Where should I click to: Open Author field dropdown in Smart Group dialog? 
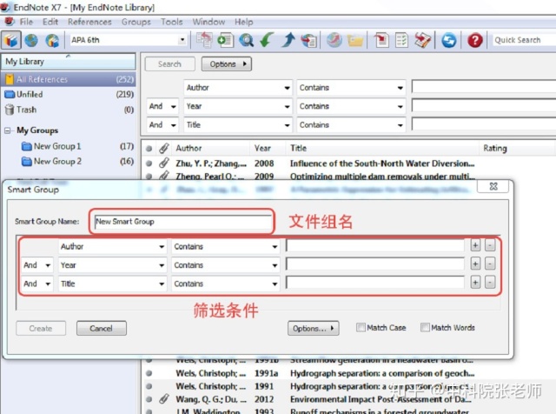click(x=162, y=246)
